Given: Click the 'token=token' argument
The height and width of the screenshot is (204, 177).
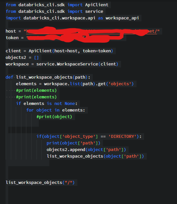Looking at the screenshot, I should click(x=97, y=51).
